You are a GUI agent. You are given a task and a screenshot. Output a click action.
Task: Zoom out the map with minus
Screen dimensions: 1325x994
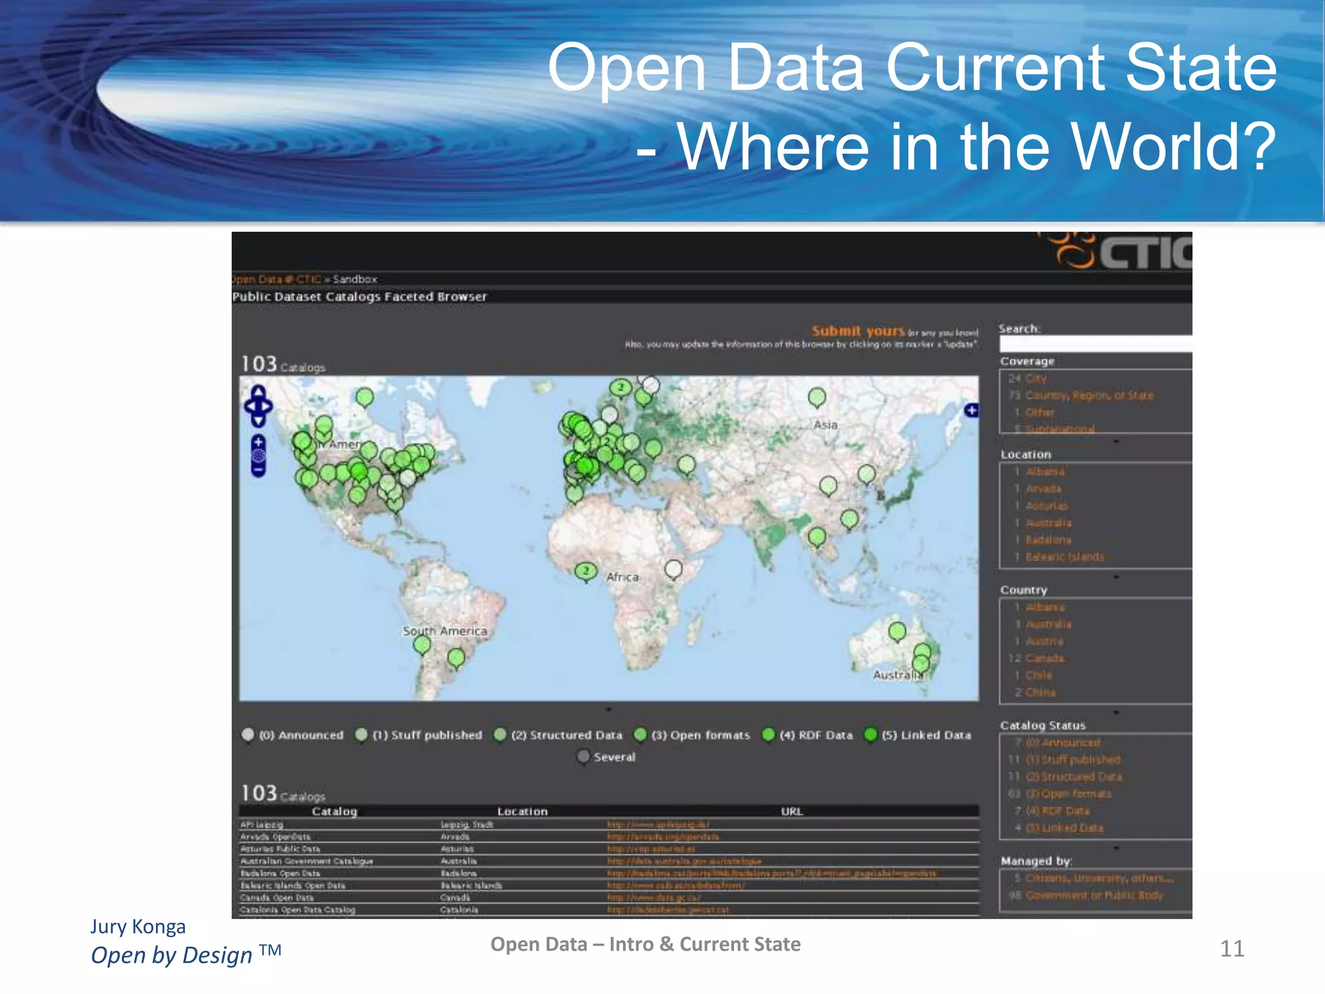click(x=258, y=469)
